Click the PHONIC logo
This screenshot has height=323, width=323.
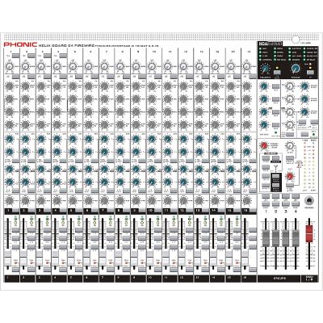click(x=20, y=44)
